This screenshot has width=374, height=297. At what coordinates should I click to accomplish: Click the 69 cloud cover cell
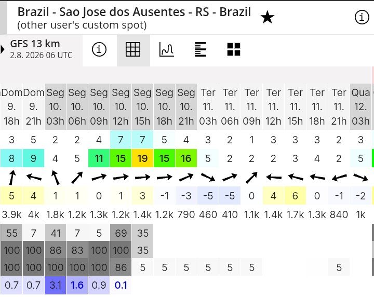[x=121, y=233]
